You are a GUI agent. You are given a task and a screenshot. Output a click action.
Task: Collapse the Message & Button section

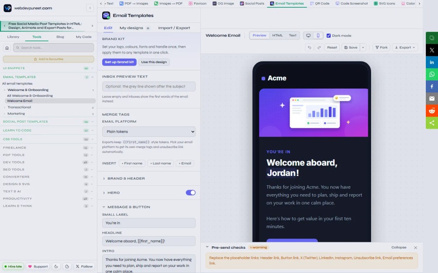(x=126, y=207)
